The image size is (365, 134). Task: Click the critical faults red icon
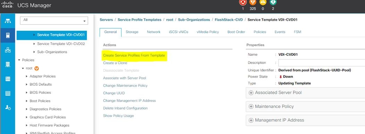[x=243, y=2]
